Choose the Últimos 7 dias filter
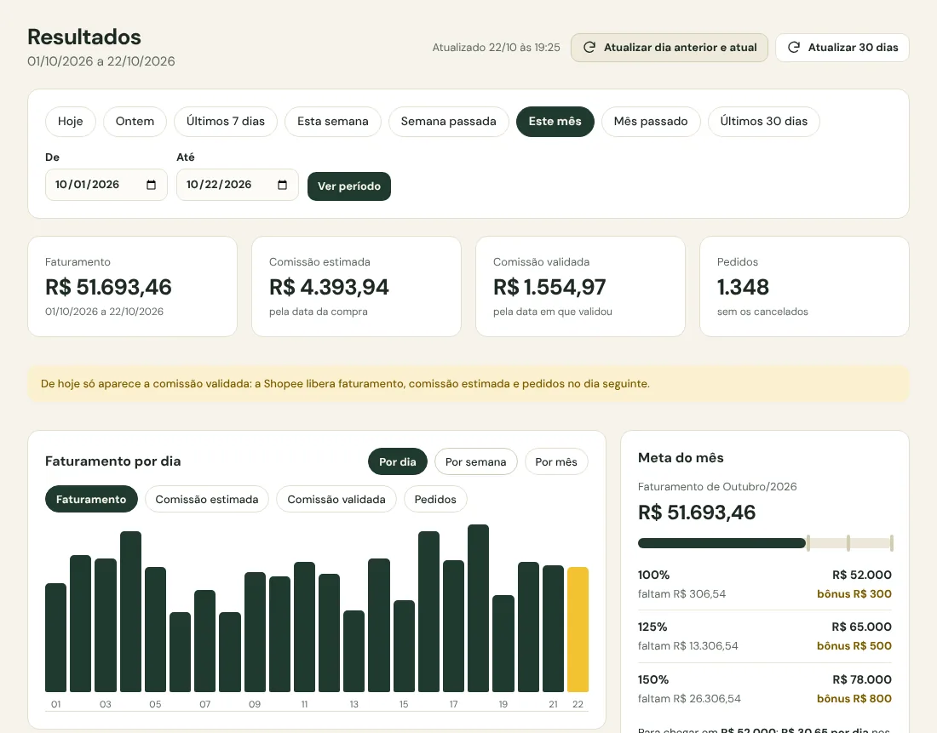The width and height of the screenshot is (937, 733). [225, 121]
